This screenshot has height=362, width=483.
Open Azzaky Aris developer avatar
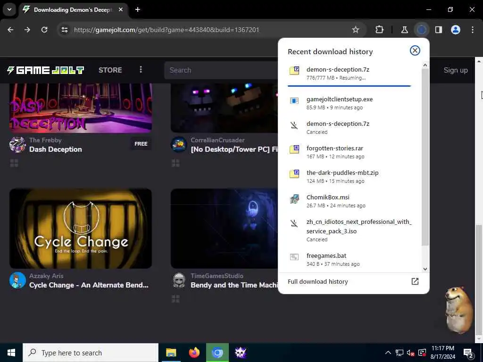point(17,280)
